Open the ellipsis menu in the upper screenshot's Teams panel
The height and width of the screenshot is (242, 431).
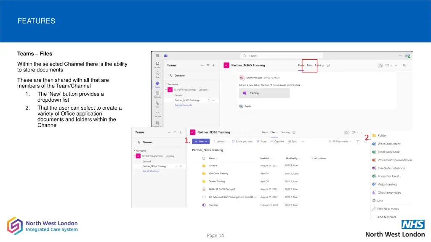click(202, 65)
